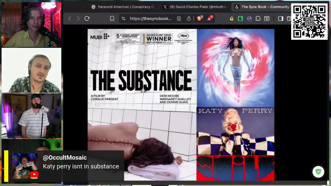
Task: Click the webcam feed of man in floral shirt
Action: [32, 70]
